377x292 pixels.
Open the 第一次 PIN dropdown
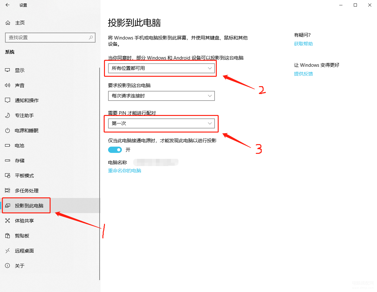click(161, 123)
